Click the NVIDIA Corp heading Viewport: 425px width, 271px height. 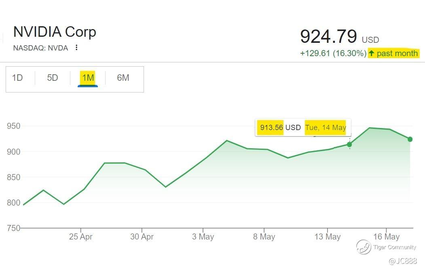coord(55,32)
